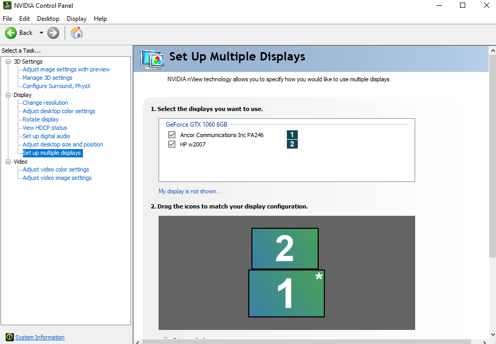Click the GeForce GTX 1060 6GB label
Viewport: 496px width, 344px height.
pos(197,124)
